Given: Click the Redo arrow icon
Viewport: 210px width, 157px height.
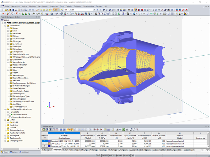Looking at the screenshot, I should pyautogui.click(x=33, y=10).
